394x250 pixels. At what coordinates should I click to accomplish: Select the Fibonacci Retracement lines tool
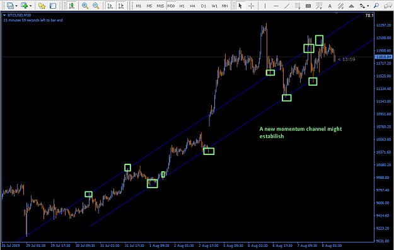[x=298, y=6]
